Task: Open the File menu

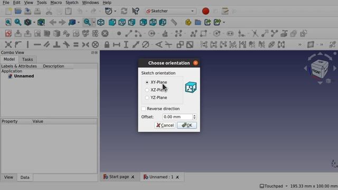Action: pyautogui.click(x=6, y=3)
